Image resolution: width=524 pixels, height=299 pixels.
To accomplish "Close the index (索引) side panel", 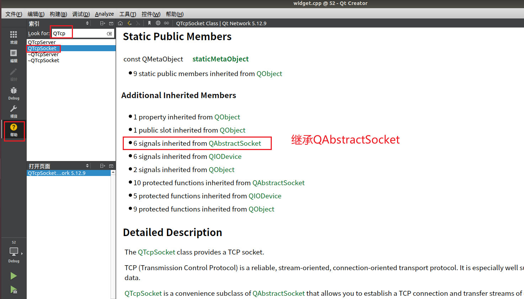I will [x=111, y=23].
